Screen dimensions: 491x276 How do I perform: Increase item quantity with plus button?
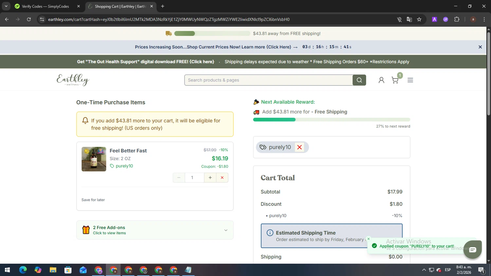[x=210, y=178]
